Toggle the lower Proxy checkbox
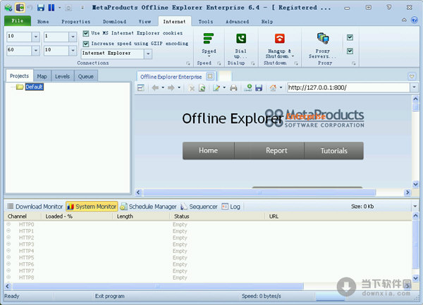Image resolution: width=423 pixels, height=305 pixels. coord(350,51)
